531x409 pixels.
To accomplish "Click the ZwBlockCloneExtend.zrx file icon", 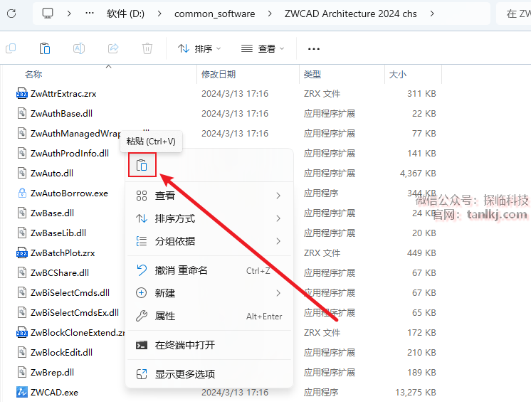I will click(x=22, y=333).
